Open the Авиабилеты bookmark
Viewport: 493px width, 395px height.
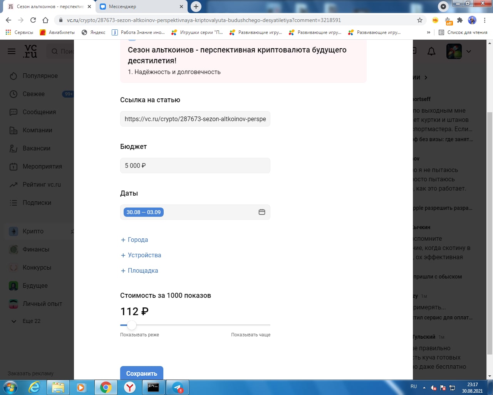[57, 32]
